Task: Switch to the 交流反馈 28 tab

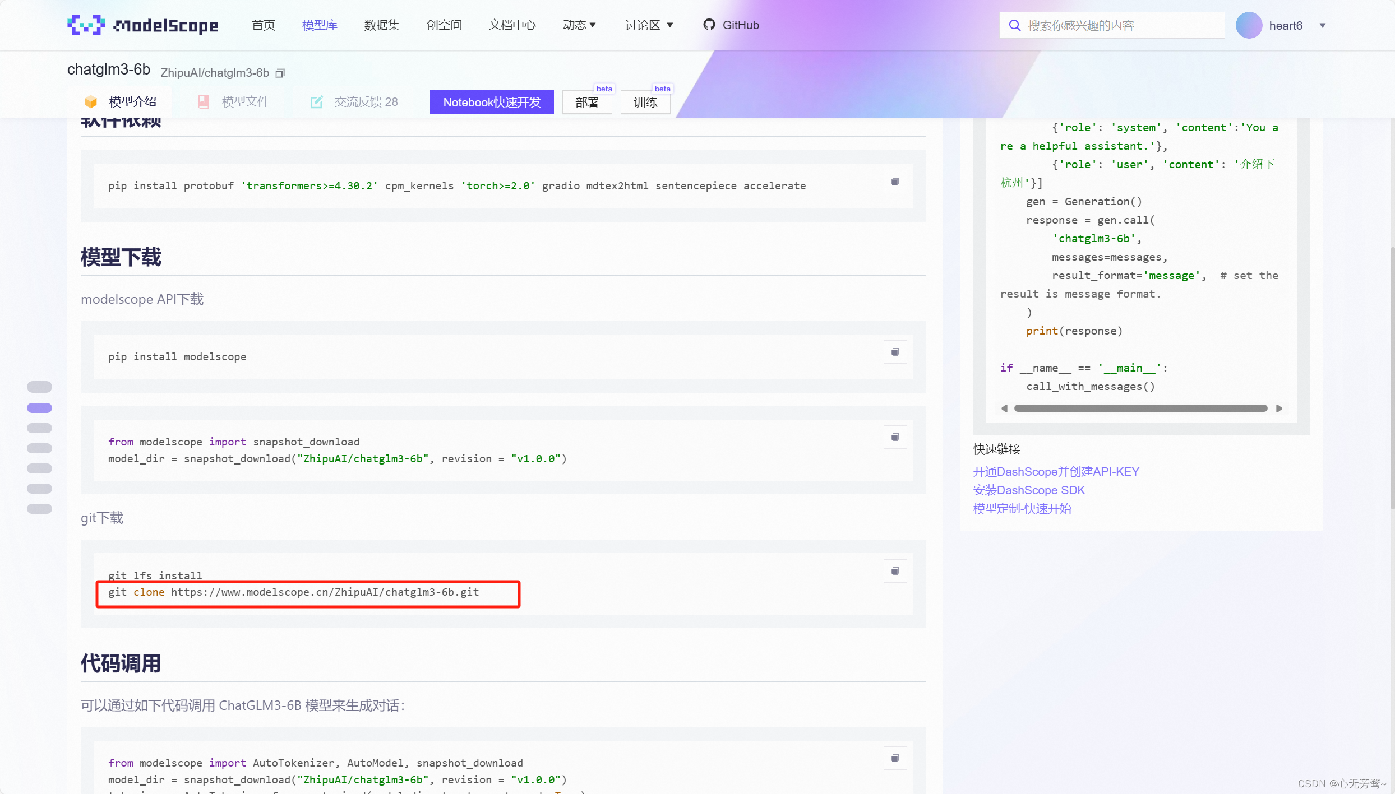Action: [x=354, y=102]
